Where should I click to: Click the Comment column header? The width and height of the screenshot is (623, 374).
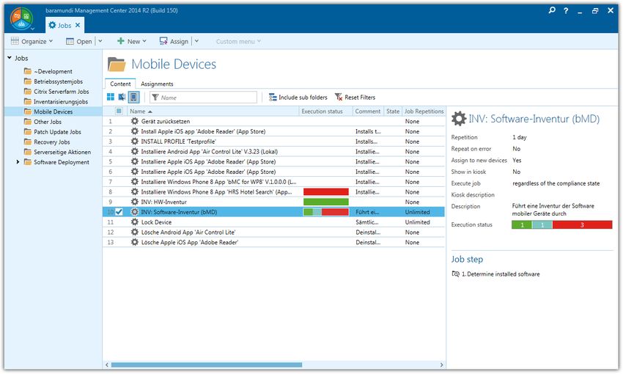point(368,111)
